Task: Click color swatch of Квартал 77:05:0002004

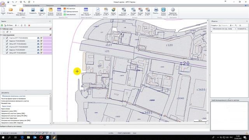Action: (47, 50)
